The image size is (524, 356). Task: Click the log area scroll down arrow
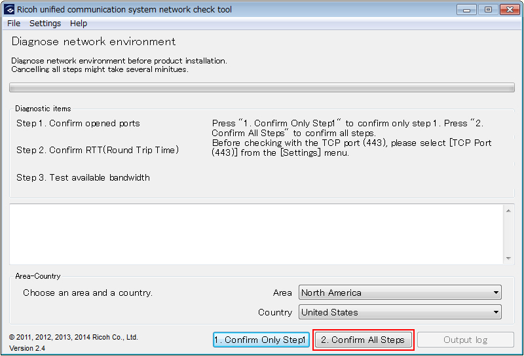tap(508, 258)
